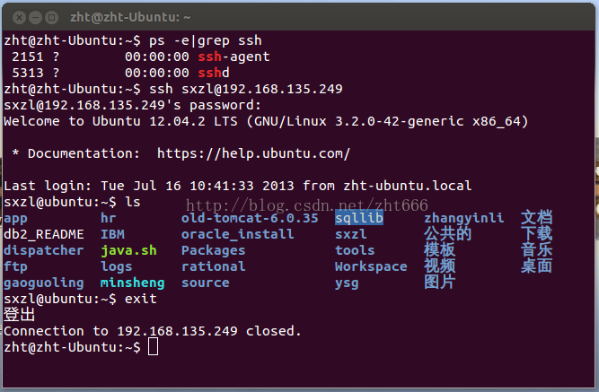Click the zht@zht-Ubuntu window title

(142, 16)
